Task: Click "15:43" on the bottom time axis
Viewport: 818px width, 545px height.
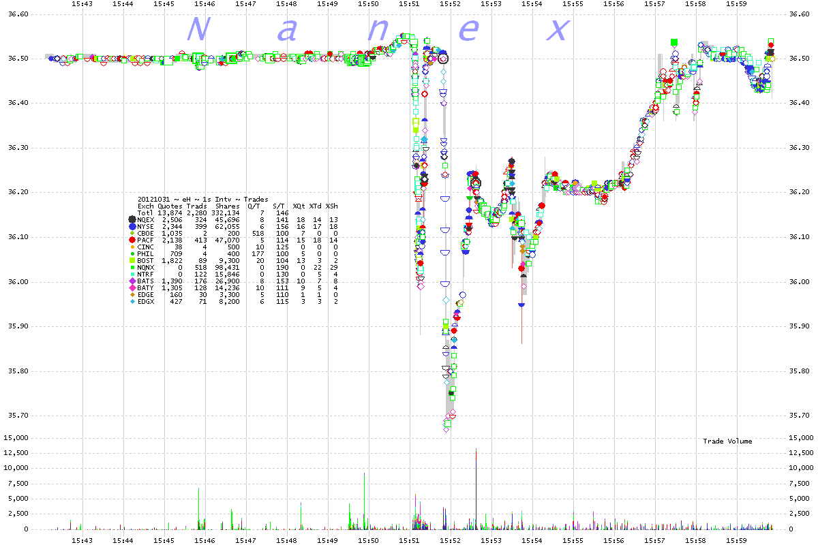Action: (82, 540)
